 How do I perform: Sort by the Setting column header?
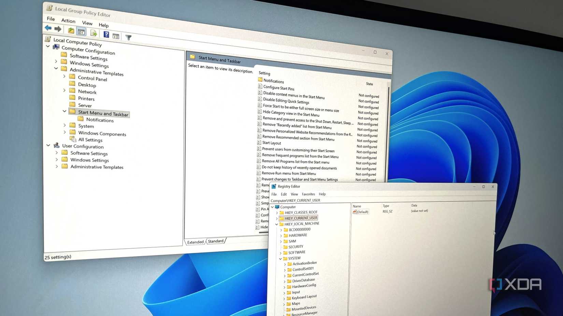pos(264,73)
